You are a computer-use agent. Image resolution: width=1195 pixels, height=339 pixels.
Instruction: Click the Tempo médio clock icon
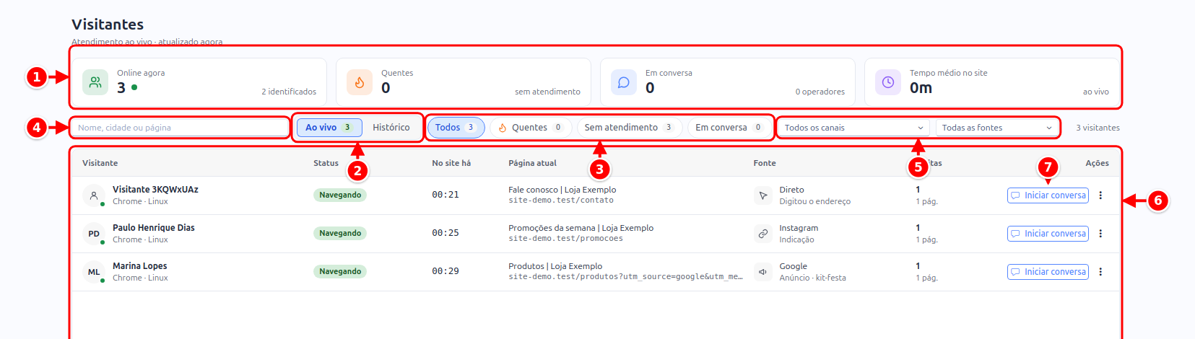click(888, 82)
